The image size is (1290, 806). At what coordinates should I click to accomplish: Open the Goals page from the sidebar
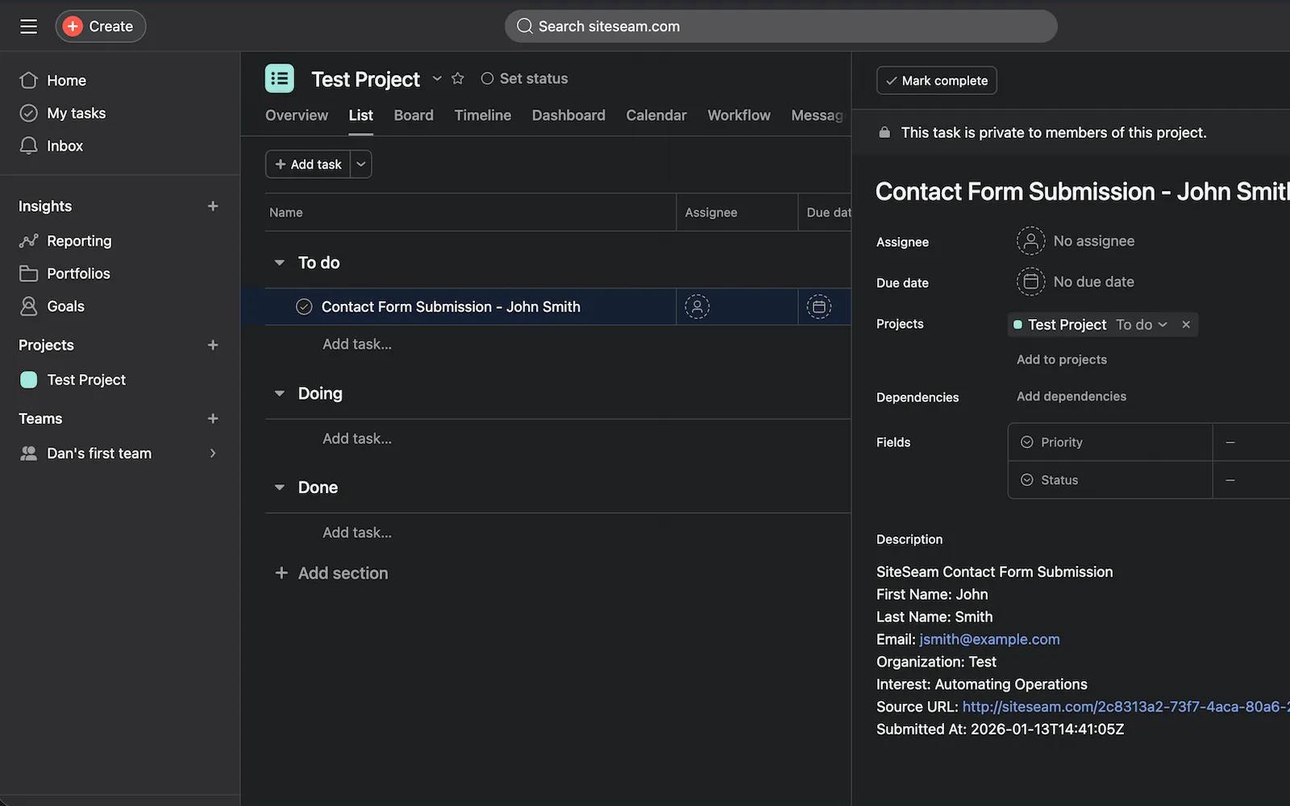click(x=64, y=306)
